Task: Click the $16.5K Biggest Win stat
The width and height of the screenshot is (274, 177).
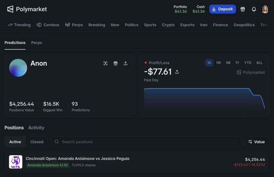Action: (x=53, y=106)
